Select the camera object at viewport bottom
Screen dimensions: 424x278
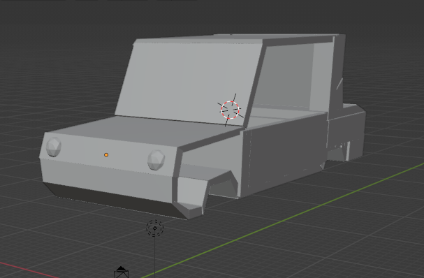coord(122,272)
